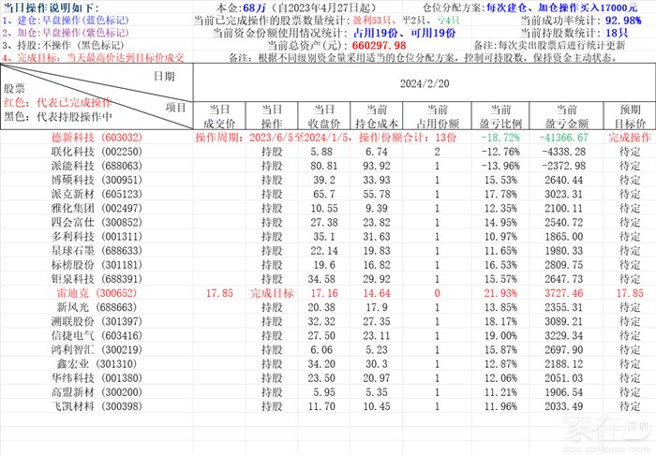656x455 pixels.
Task: Click the 完成目标 cell in 雷迪克 row
Action: click(272, 293)
